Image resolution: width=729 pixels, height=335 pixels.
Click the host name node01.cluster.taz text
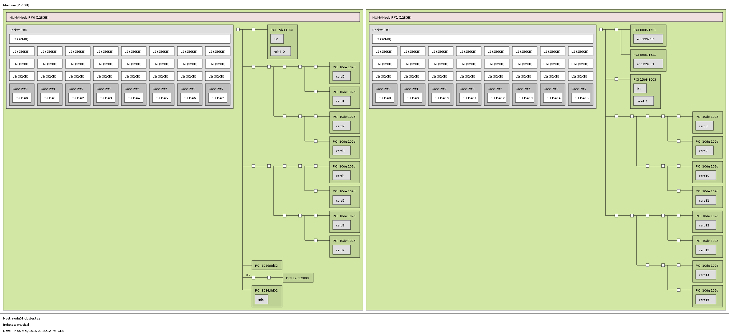[26, 318]
